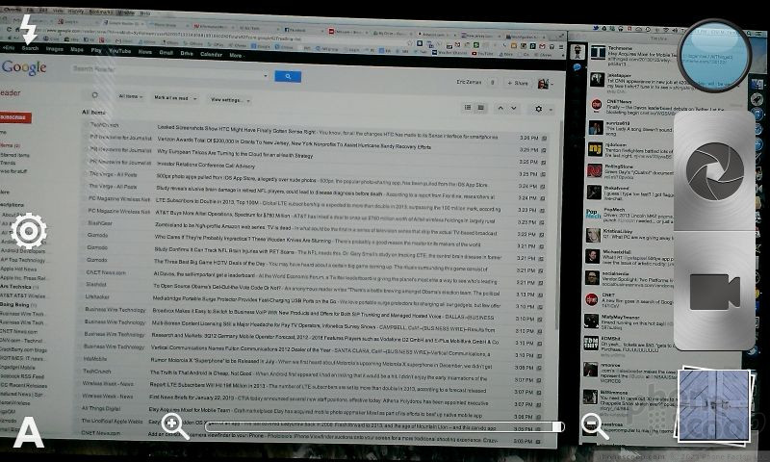Screen dimensions: 770x462
Task: Click Trends in Reader sidebar
Action: (x=8, y=163)
